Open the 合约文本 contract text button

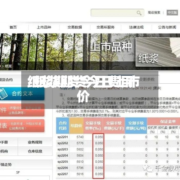(x=22, y=93)
